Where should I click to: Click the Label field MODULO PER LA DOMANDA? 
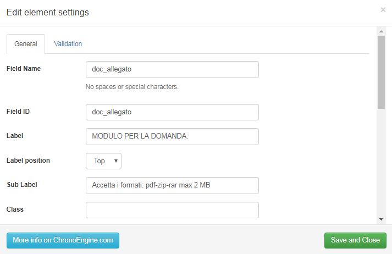[x=172, y=136]
